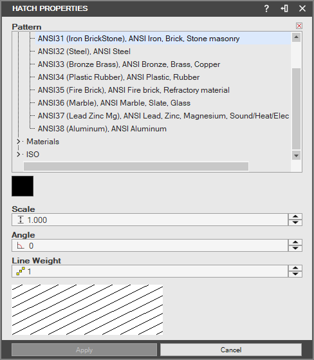Click the scale height icon
The height and width of the screenshot is (360, 314).
[21, 220]
